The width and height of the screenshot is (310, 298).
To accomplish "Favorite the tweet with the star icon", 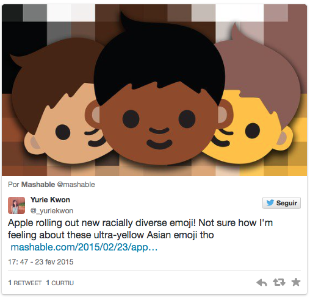I will (296, 282).
